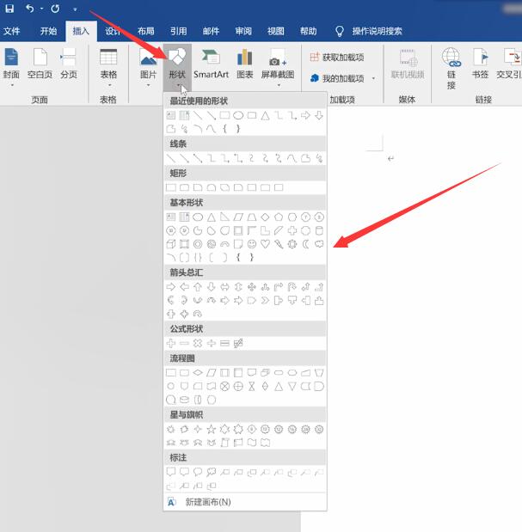
Task: Select the four-point star in 星与旗帜
Action: point(198,429)
